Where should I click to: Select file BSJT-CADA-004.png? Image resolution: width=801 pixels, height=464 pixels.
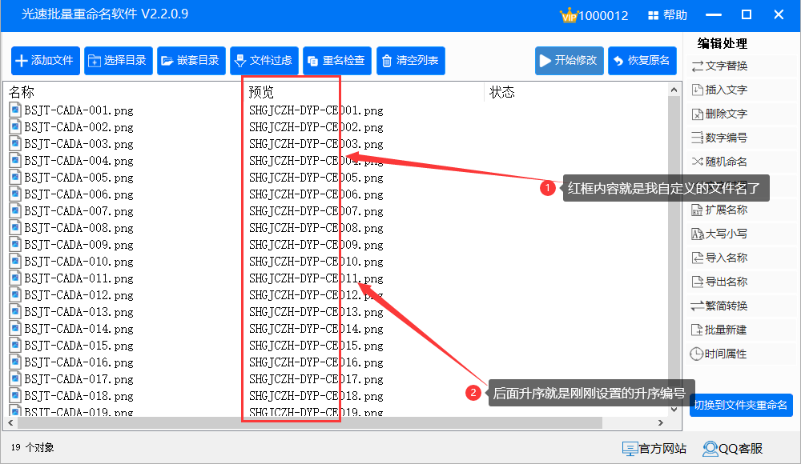pos(78,161)
